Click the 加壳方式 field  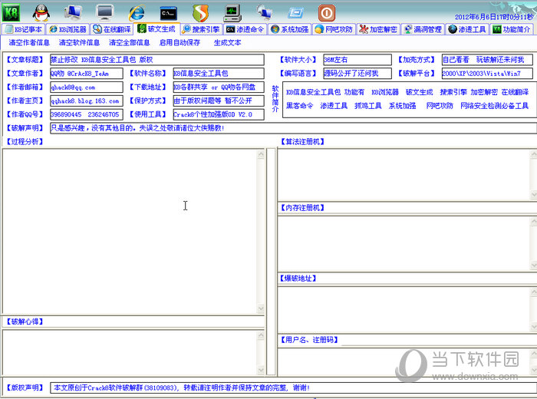point(487,60)
